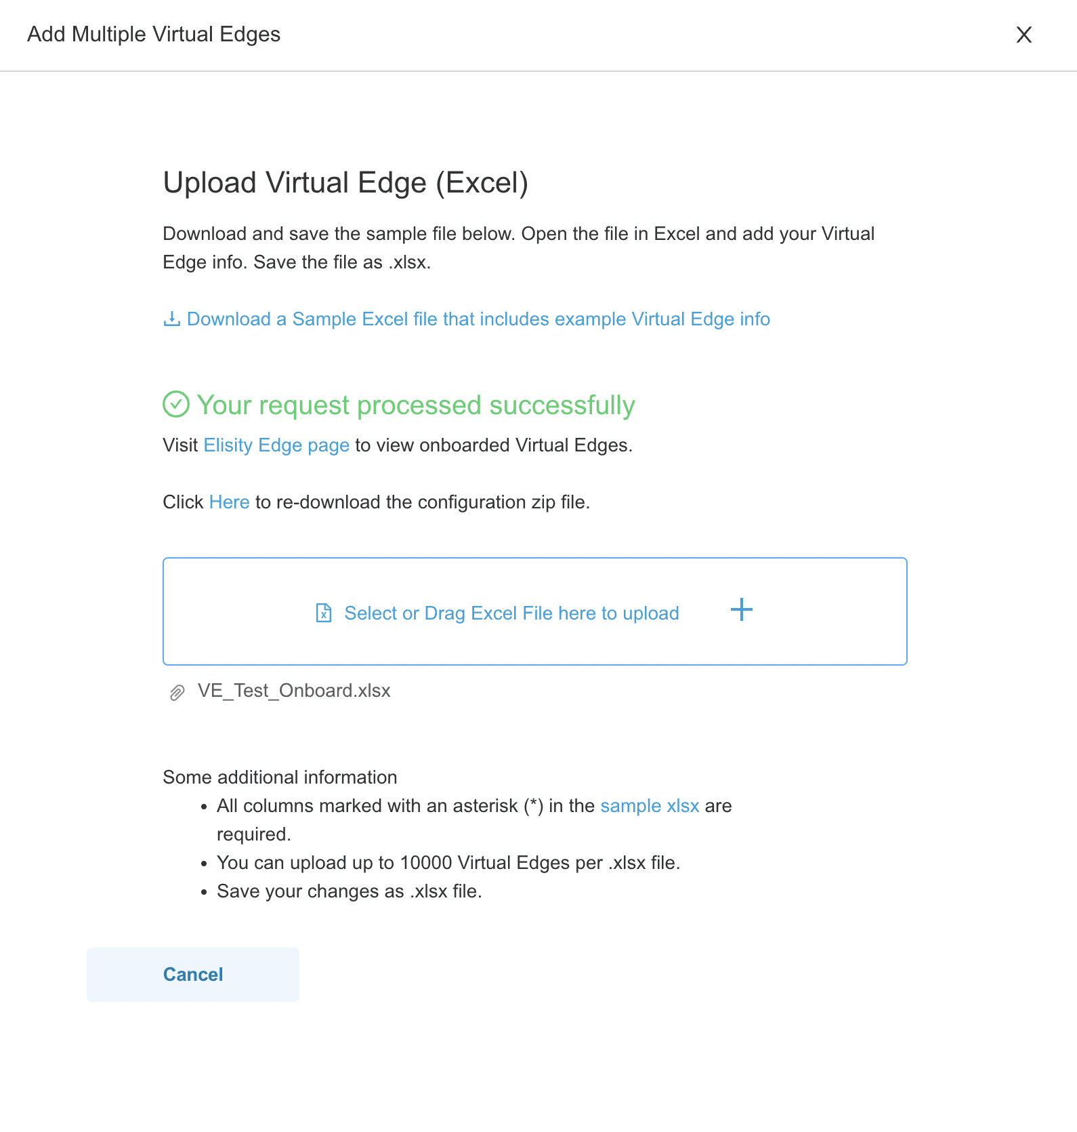
Task: Select the Excel file upload text prompt
Action: click(x=511, y=613)
